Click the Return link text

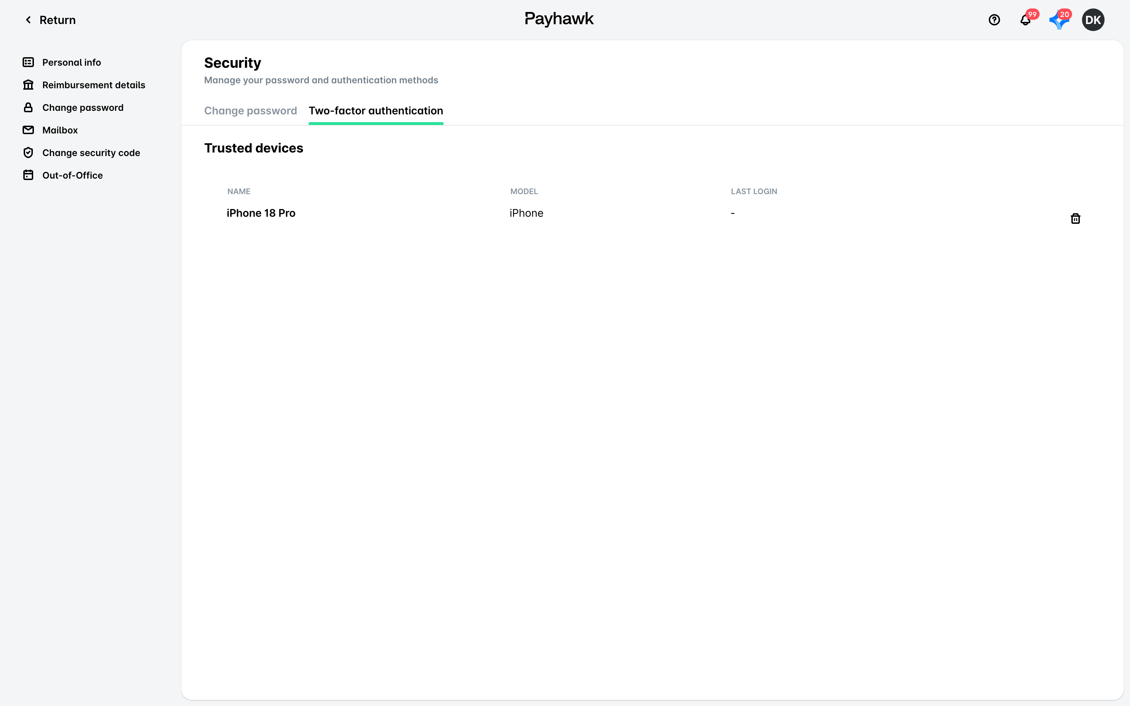pyautogui.click(x=58, y=20)
